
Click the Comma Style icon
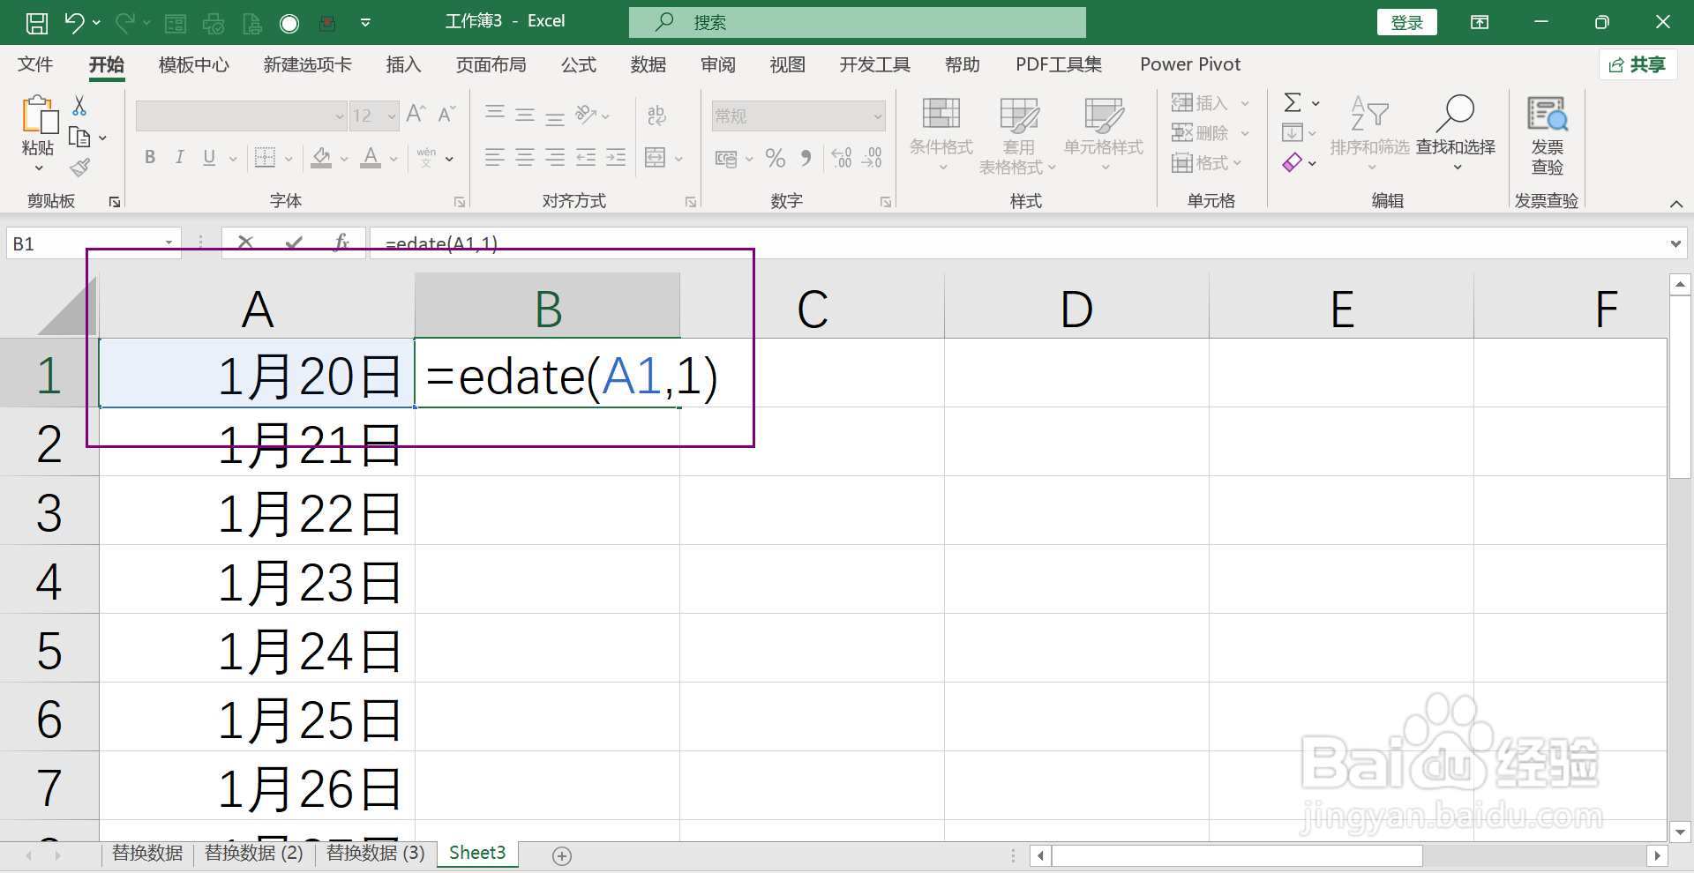click(806, 158)
